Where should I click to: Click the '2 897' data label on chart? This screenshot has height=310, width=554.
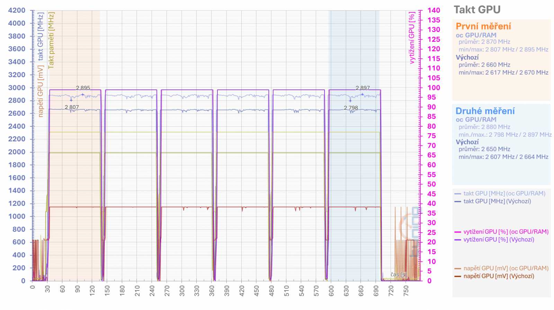363,88
